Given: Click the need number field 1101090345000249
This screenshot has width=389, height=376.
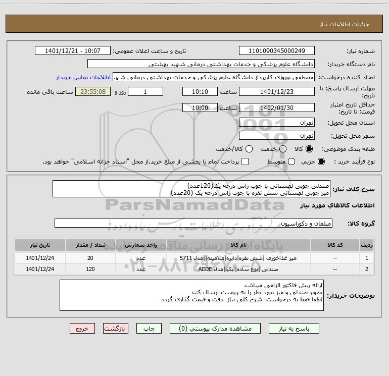Looking at the screenshot, I should coord(277,51).
